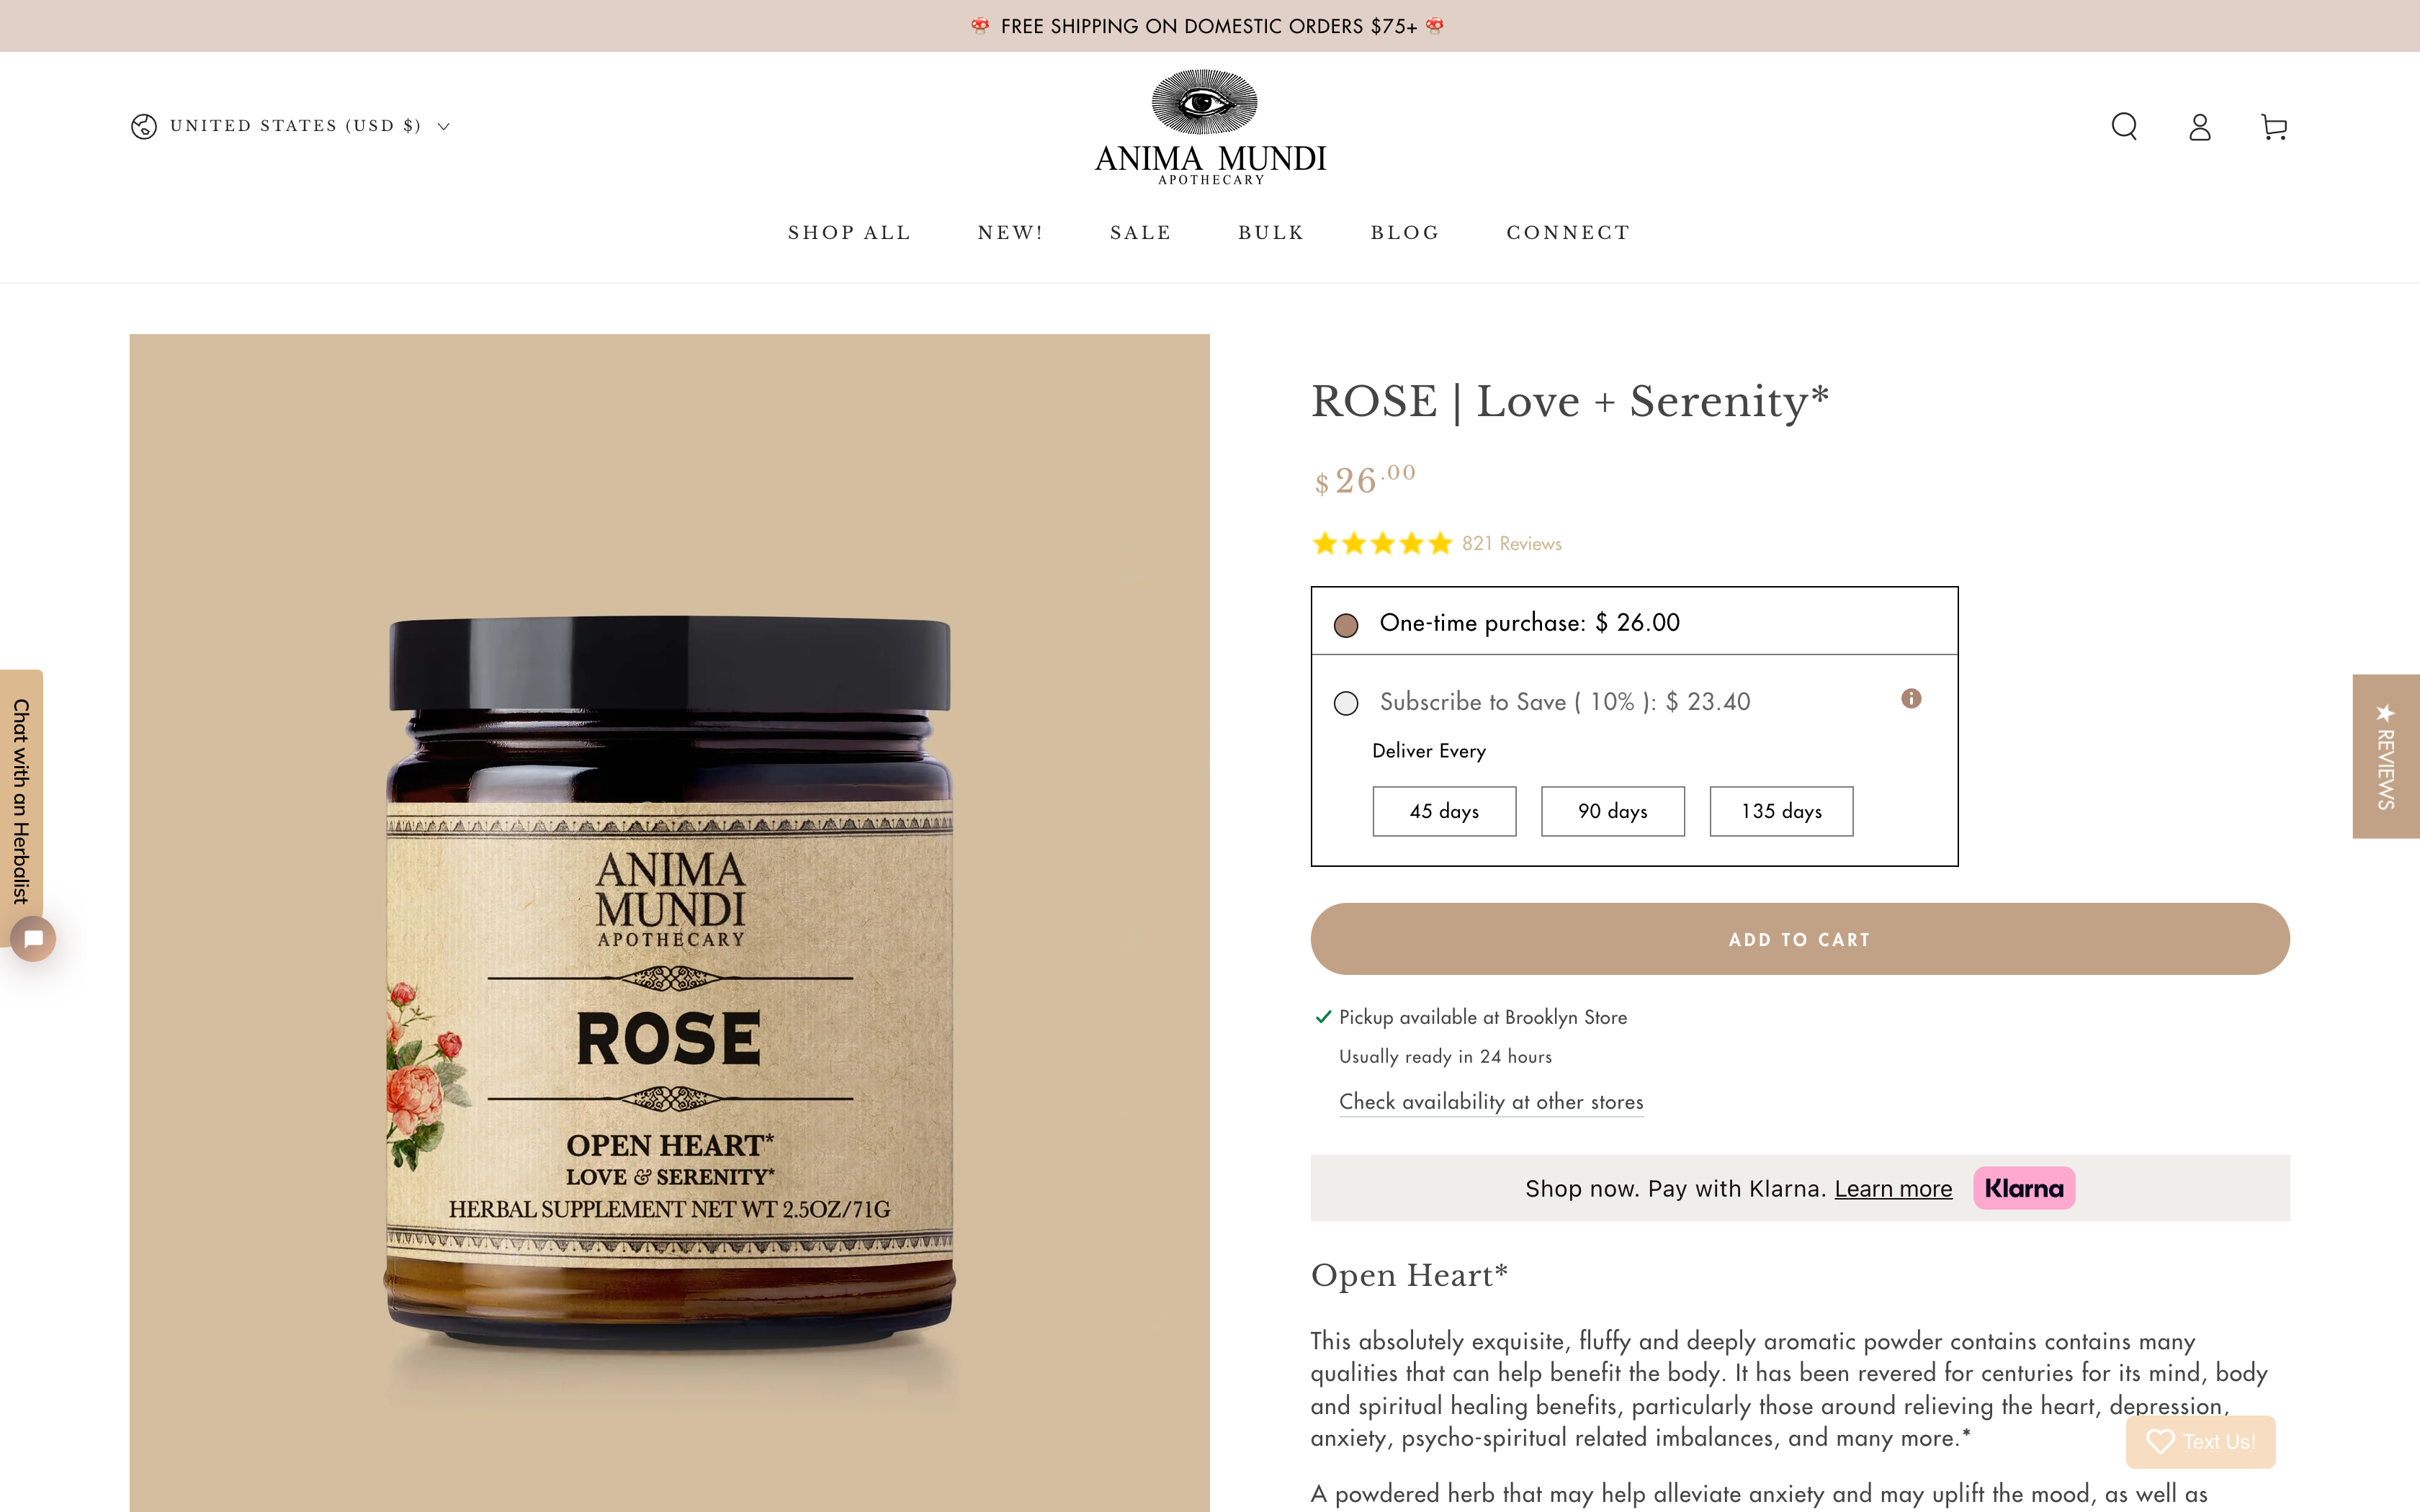The height and width of the screenshot is (1512, 2420).
Task: Click the subscription info icon
Action: click(x=1911, y=698)
